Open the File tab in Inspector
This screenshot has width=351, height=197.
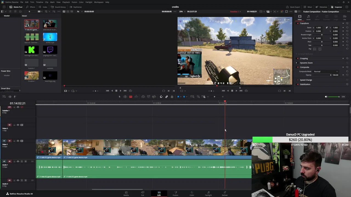point(345,18)
